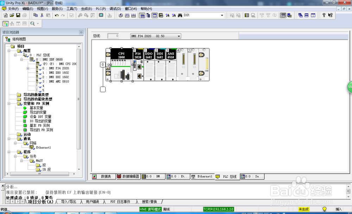
Task: Close the 项目浏览器 panel
Action: tap(81, 32)
